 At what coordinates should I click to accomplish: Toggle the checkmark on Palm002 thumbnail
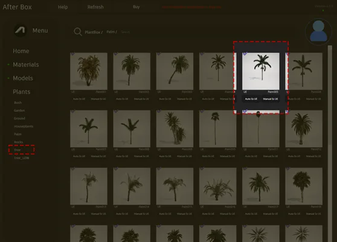click(116, 54)
